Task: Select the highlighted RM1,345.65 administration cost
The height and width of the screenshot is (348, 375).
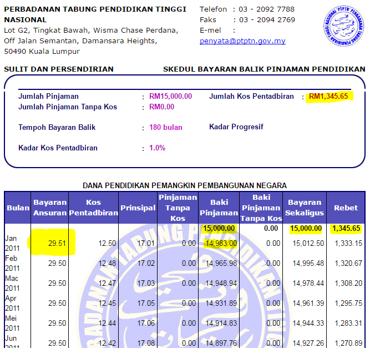Action: pyautogui.click(x=328, y=96)
